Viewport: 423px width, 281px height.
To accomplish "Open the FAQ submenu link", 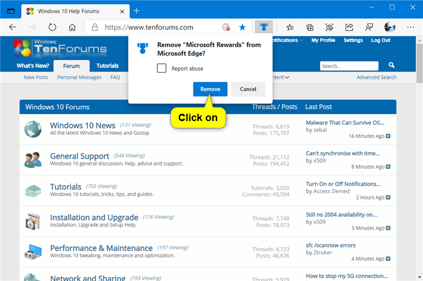I will [115, 77].
